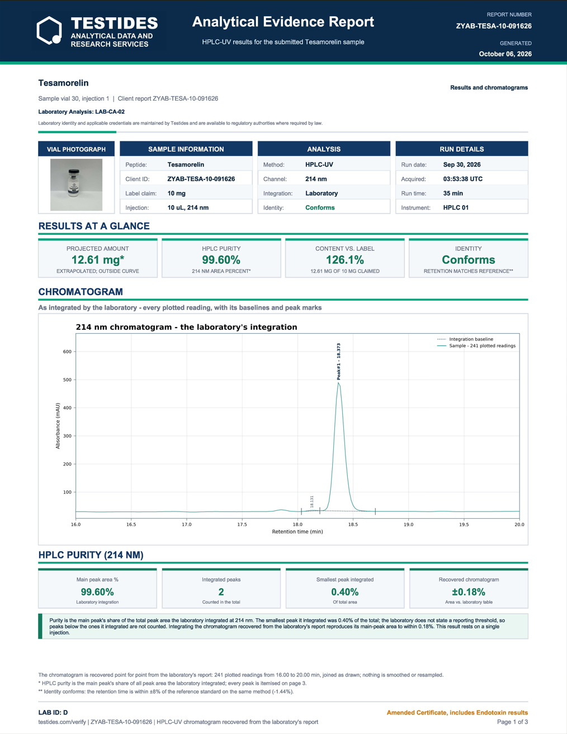The image size is (567, 734).
Task: Select the Channel value "214 nm"
Action: point(316,179)
